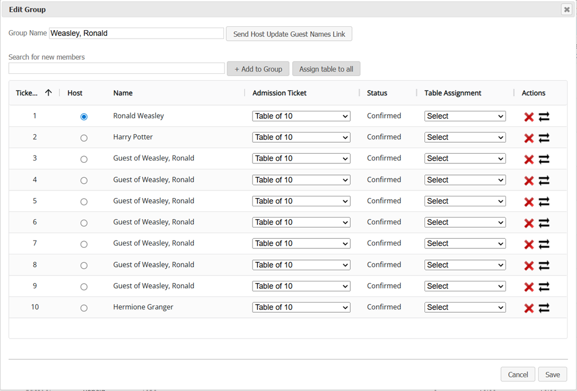Screen dimensions: 577x391
Task: Click red X icon on ticket 9 row
Action: tap(528, 286)
